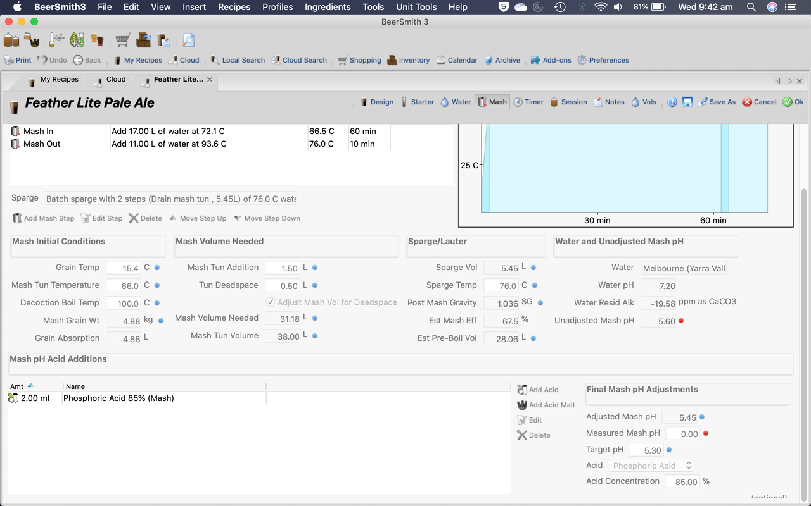
Task: Edit the Grain Temp field
Action: [124, 268]
